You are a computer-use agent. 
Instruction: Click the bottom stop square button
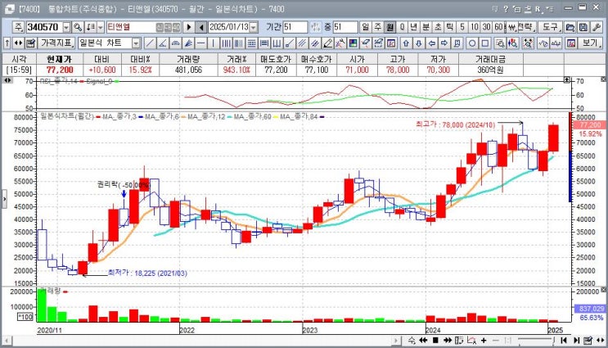pyautogui.click(x=435, y=341)
